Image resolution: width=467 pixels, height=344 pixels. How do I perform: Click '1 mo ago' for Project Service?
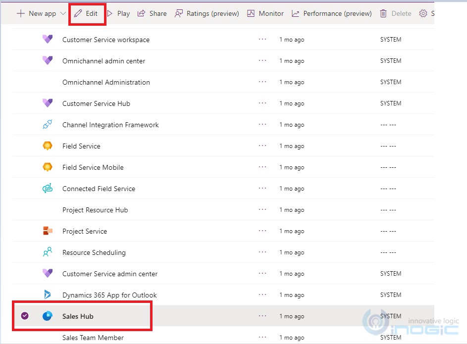point(292,231)
